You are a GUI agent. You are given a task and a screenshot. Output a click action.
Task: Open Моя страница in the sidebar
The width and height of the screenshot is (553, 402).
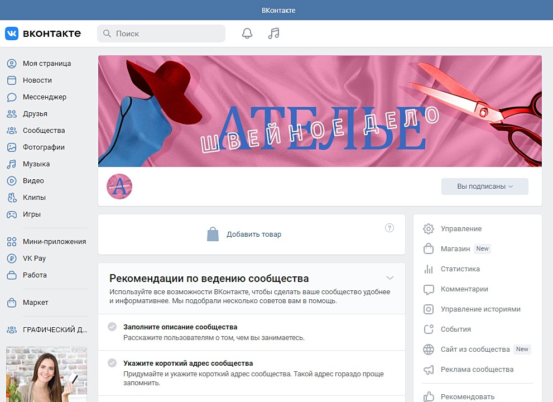coord(46,64)
